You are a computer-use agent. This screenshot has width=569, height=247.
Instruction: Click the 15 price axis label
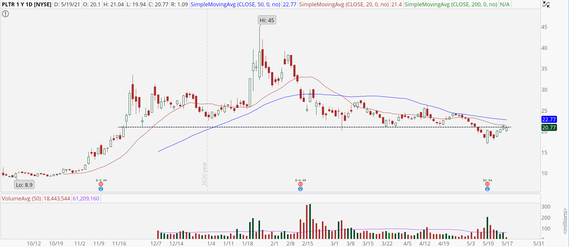click(544, 153)
